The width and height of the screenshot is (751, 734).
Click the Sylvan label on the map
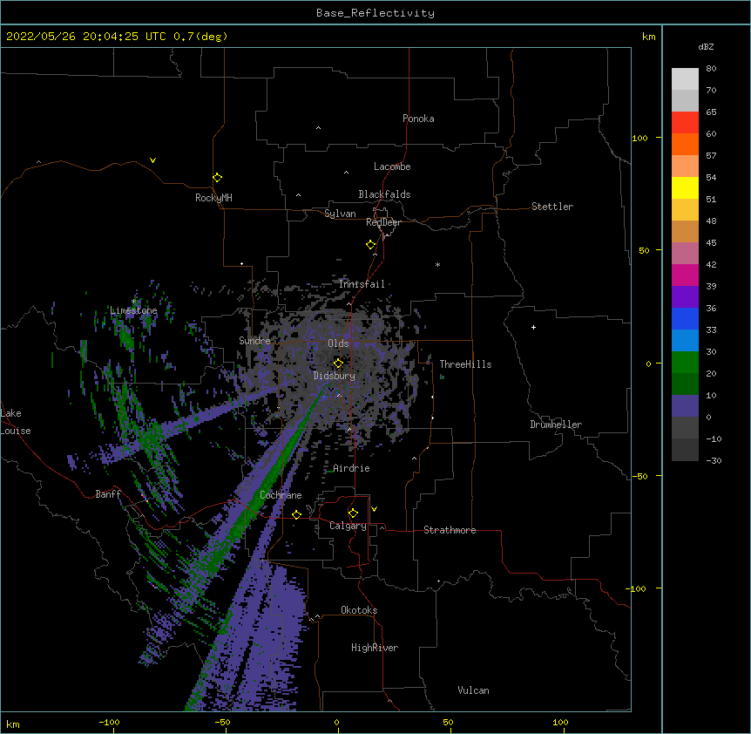340,214
